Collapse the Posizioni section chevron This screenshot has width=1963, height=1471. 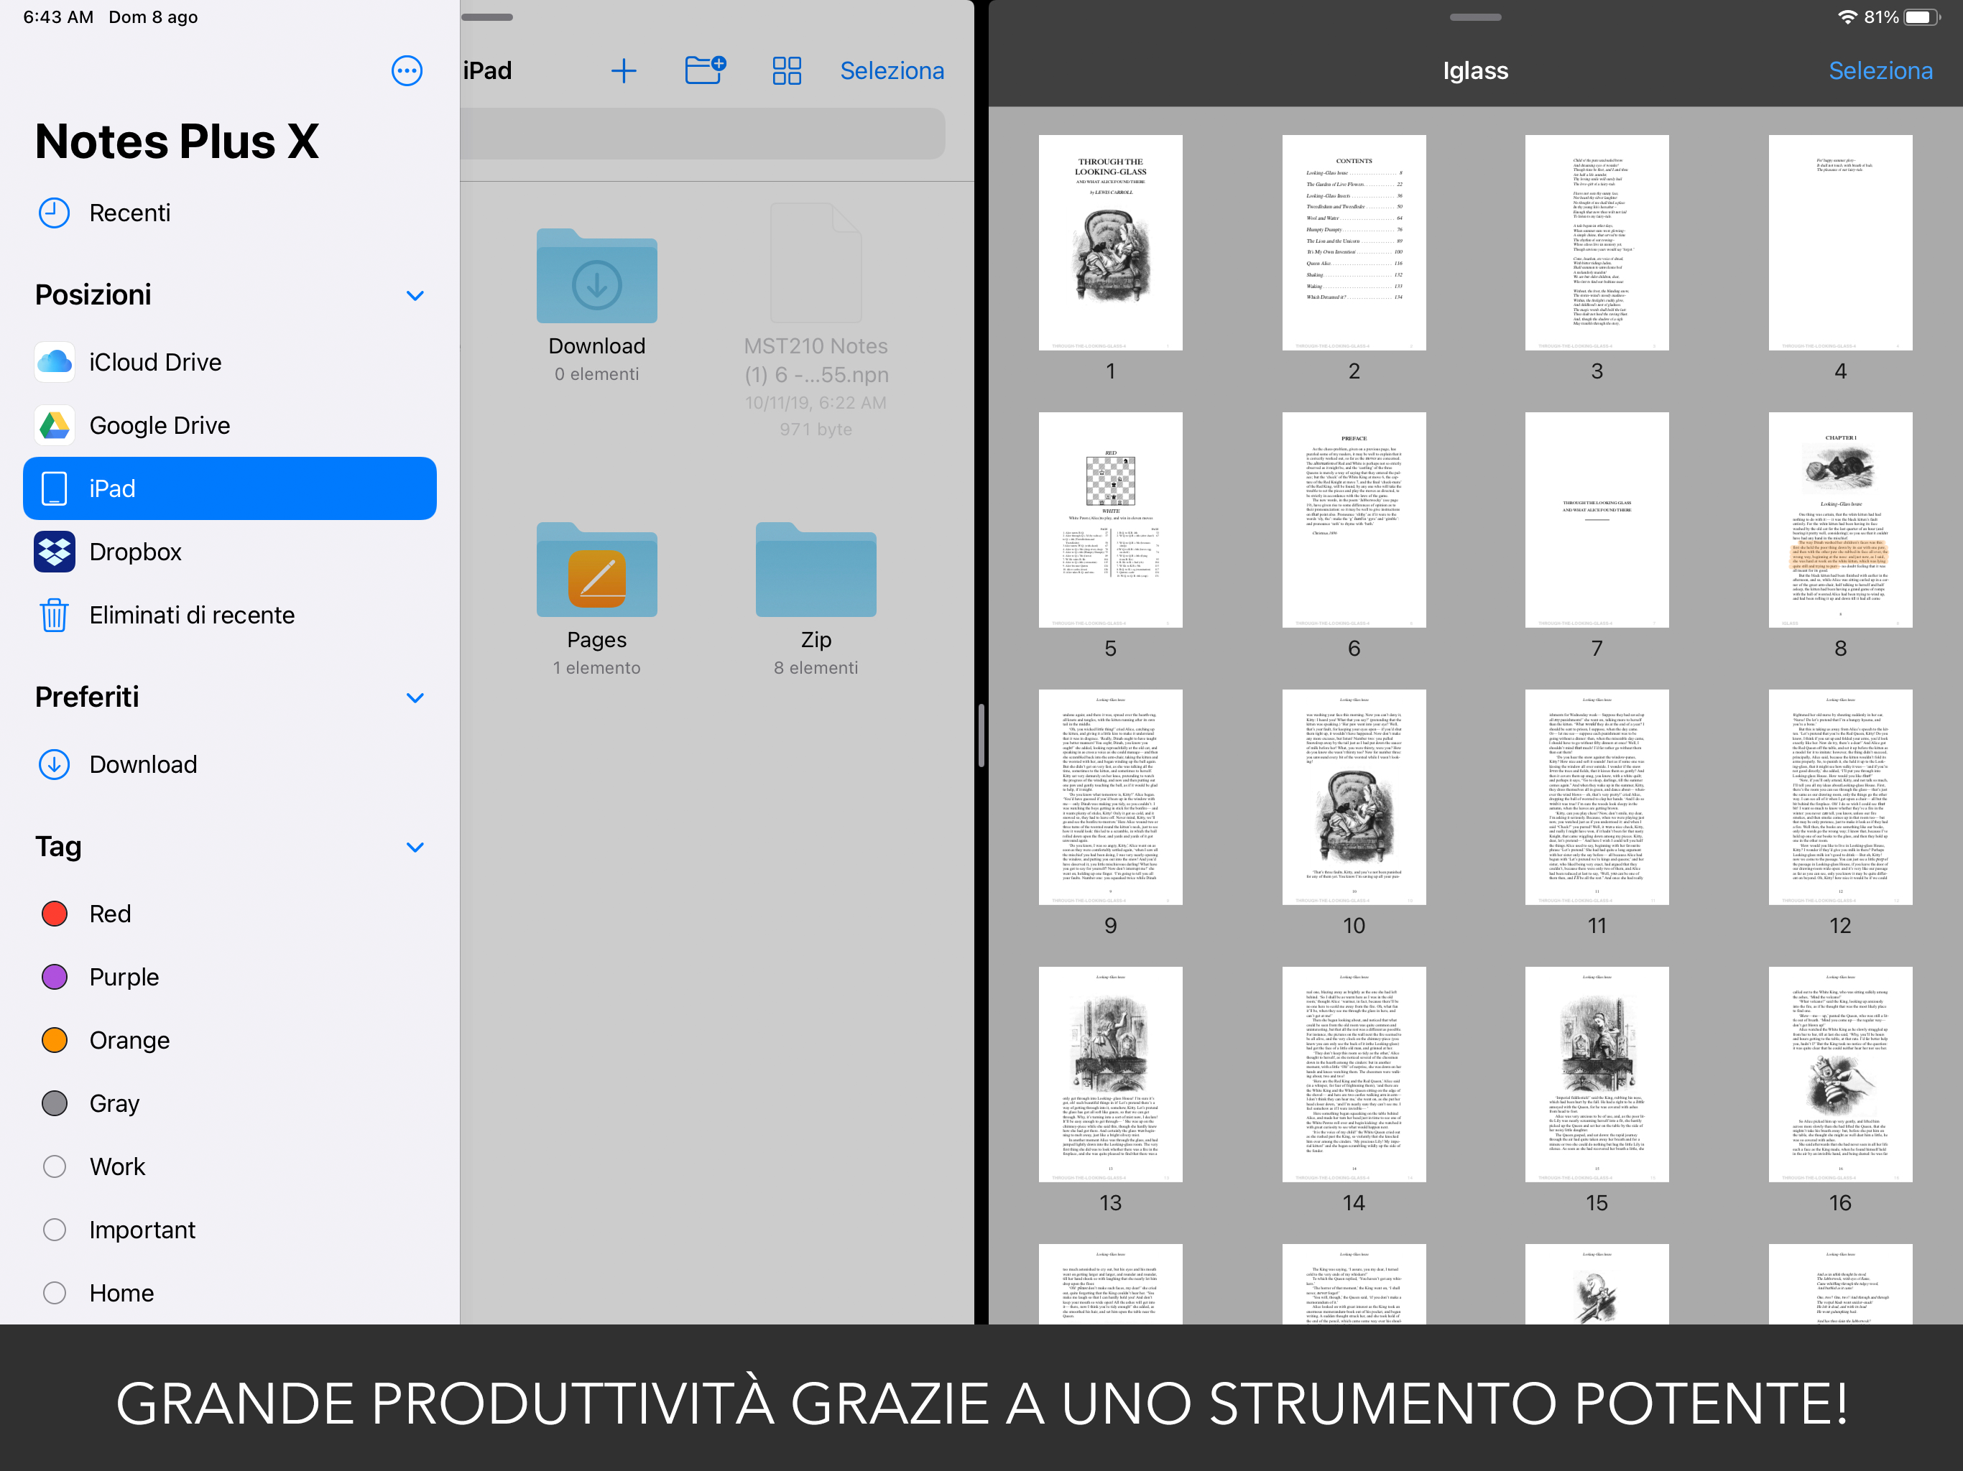tap(415, 295)
